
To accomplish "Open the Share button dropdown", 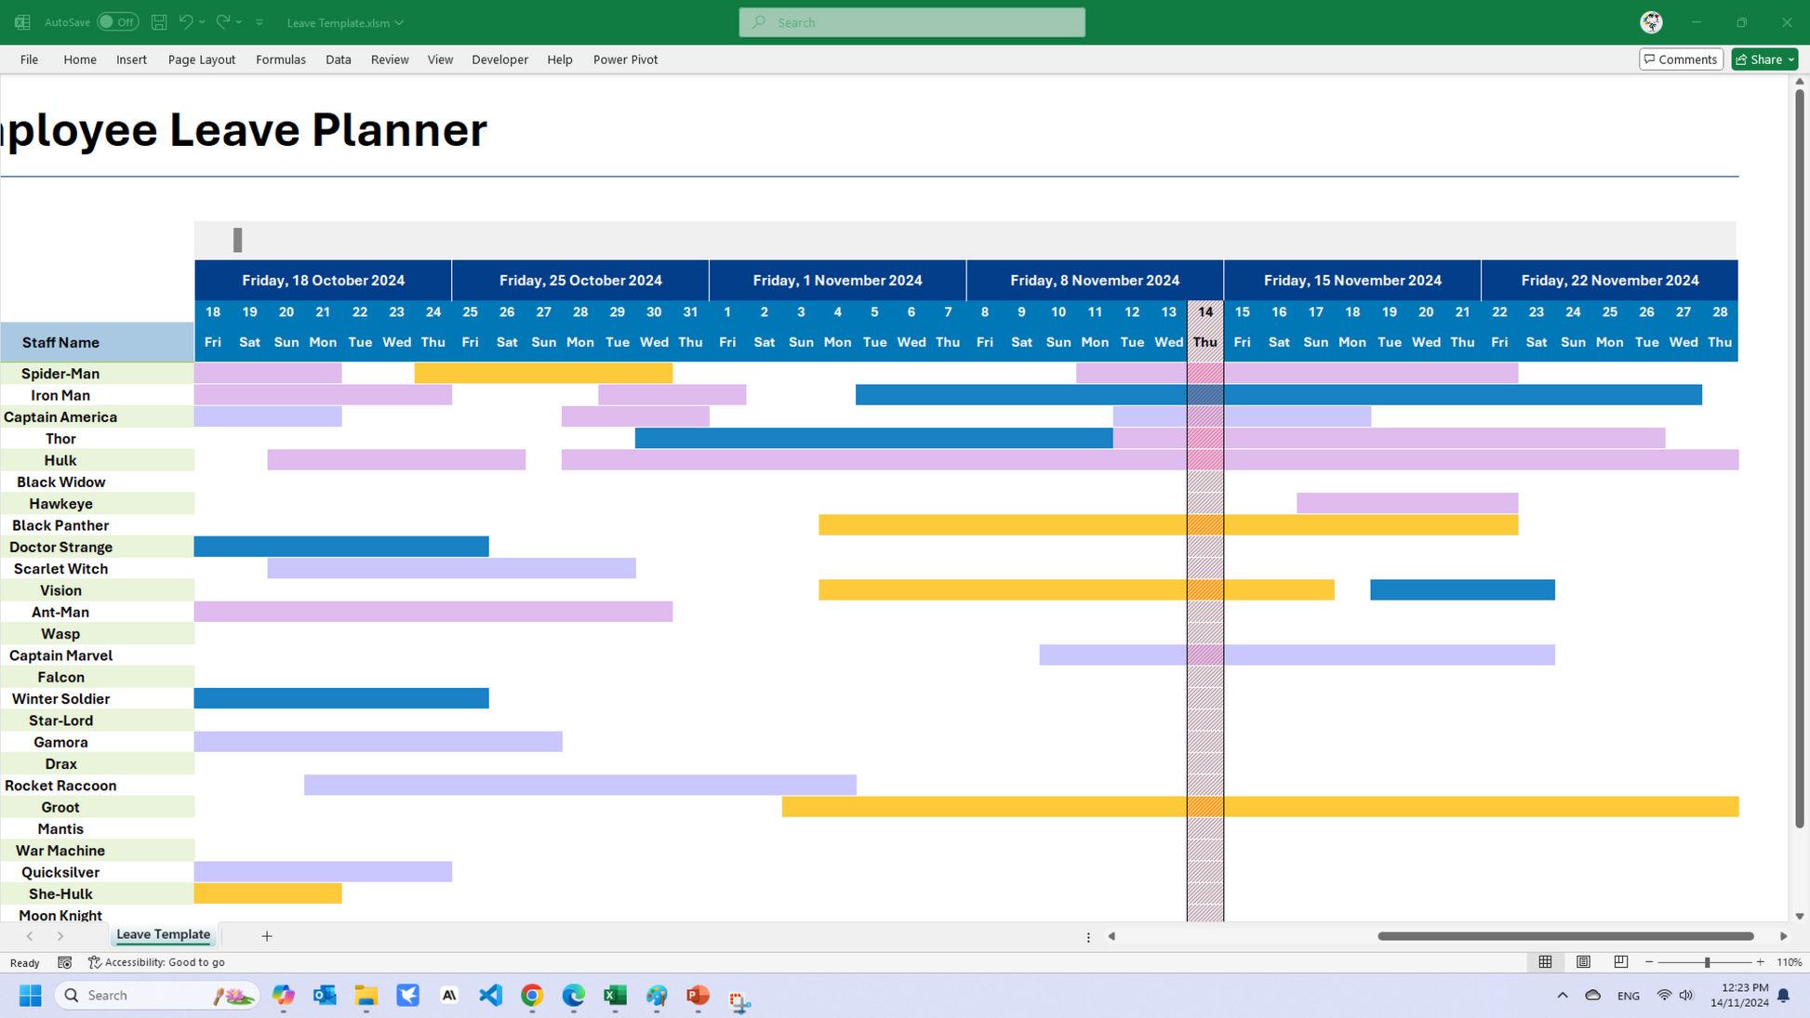I will click(x=1790, y=59).
